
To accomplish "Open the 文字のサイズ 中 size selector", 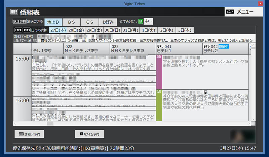I will click(149, 22).
